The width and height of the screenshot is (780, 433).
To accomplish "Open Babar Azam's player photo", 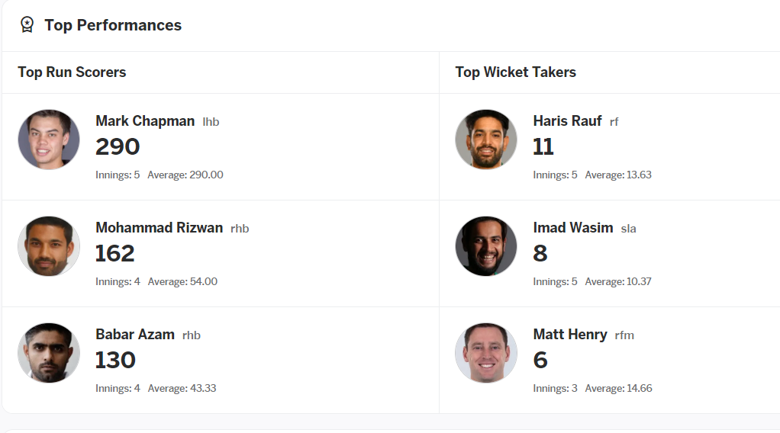I will (49, 353).
